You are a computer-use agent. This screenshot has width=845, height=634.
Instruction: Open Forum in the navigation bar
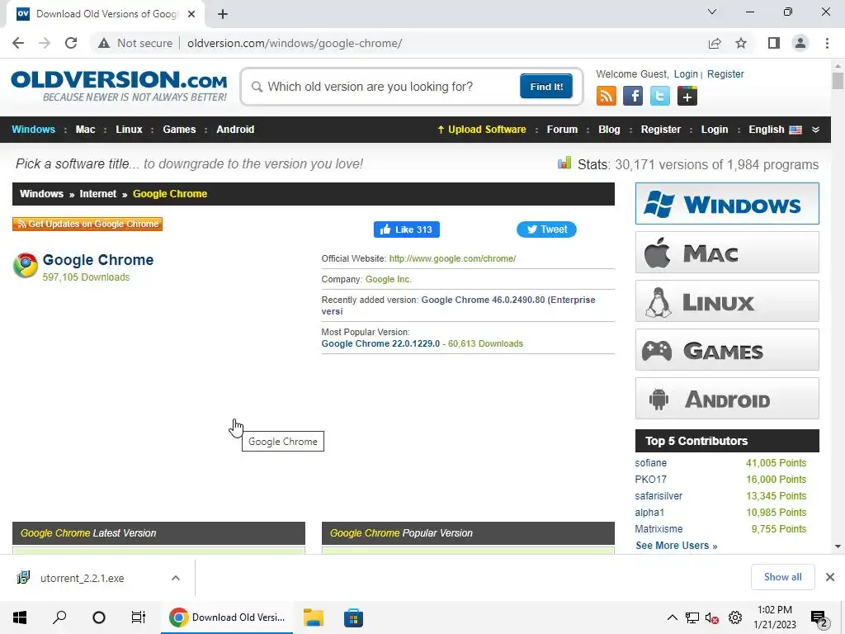[x=562, y=130]
